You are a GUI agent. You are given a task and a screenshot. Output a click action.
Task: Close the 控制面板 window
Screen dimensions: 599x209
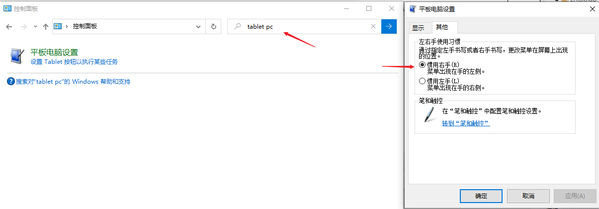click(391, 8)
